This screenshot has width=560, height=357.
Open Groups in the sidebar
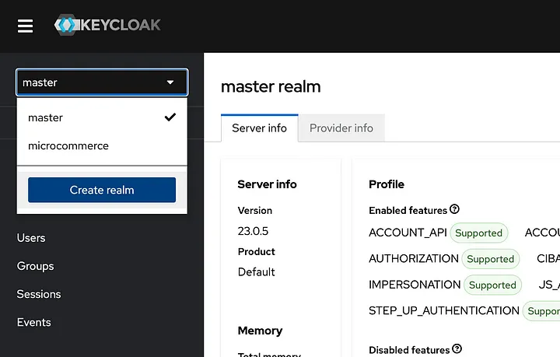coord(35,266)
